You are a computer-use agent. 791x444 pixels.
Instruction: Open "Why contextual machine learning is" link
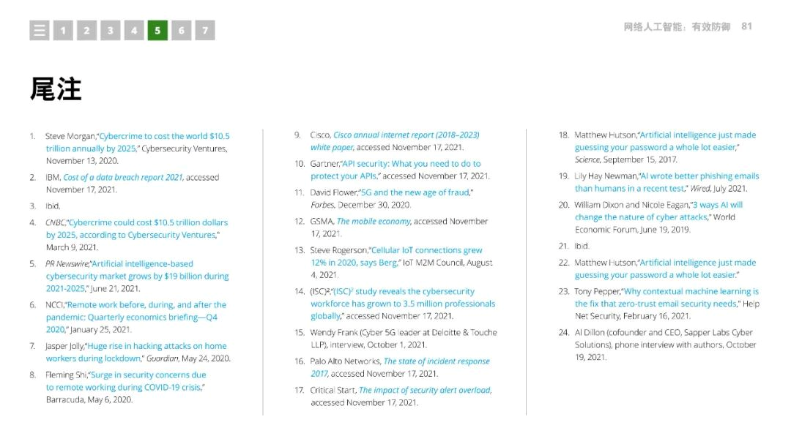click(x=691, y=291)
